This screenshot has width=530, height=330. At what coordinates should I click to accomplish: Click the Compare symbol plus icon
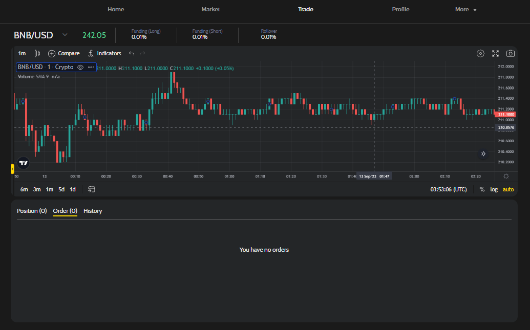(52, 53)
